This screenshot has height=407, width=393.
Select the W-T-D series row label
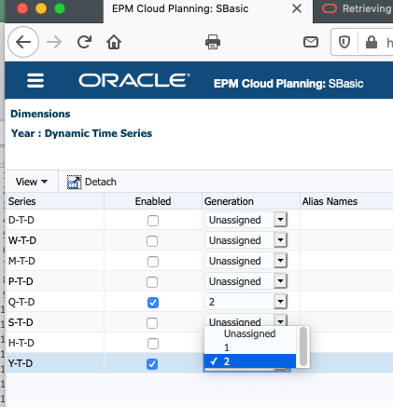[22, 240]
